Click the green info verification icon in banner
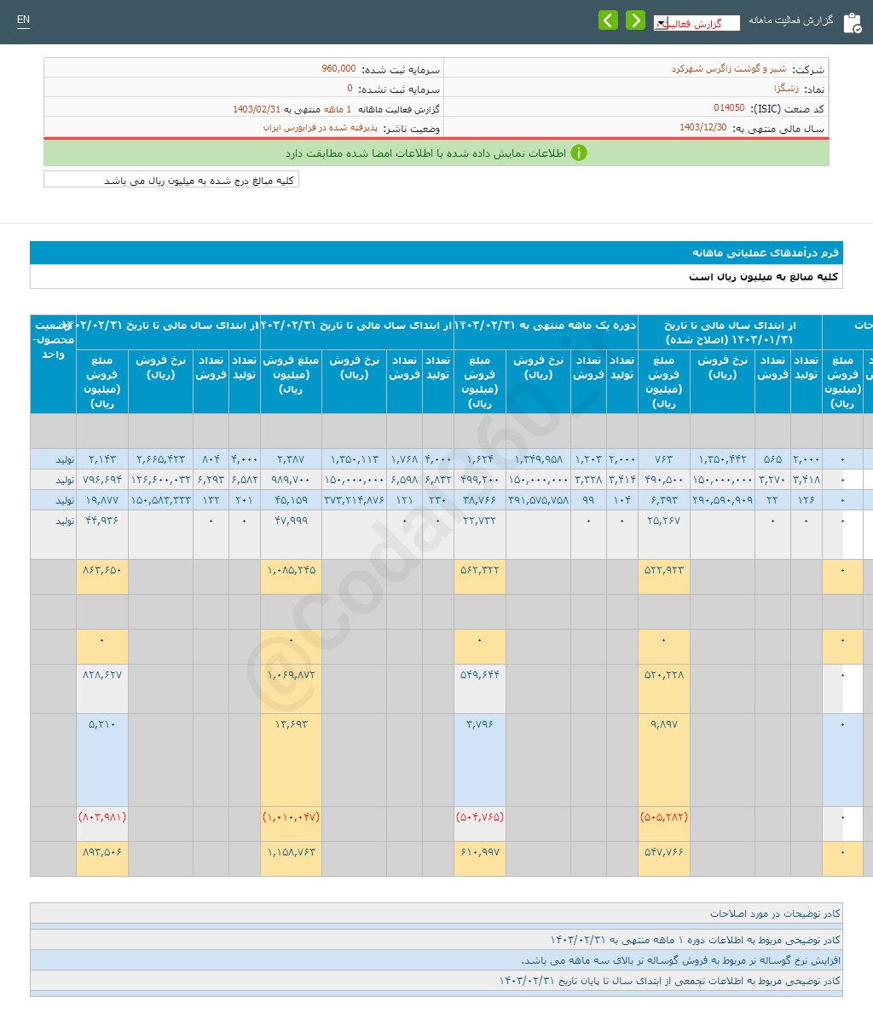The width and height of the screenshot is (873, 1031). pos(580,153)
